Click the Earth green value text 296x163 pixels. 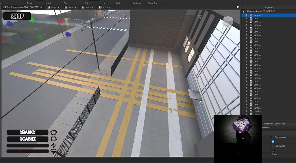coord(280,137)
